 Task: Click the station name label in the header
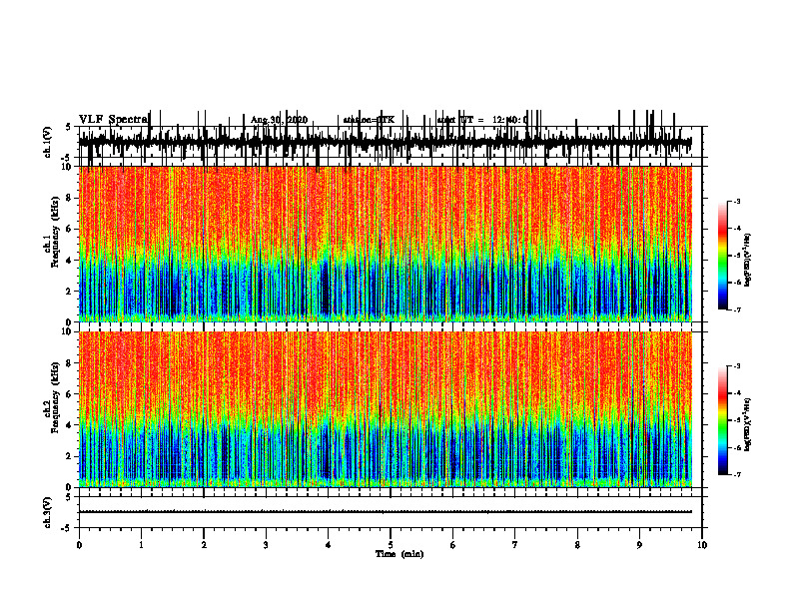(x=369, y=120)
